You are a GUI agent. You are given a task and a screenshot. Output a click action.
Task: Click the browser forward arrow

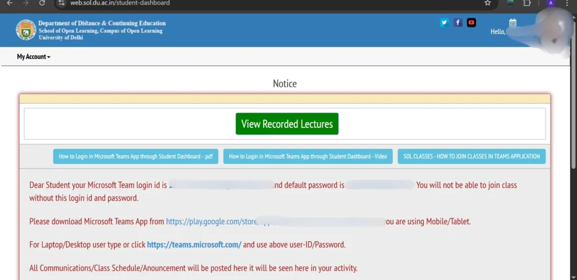click(x=26, y=3)
